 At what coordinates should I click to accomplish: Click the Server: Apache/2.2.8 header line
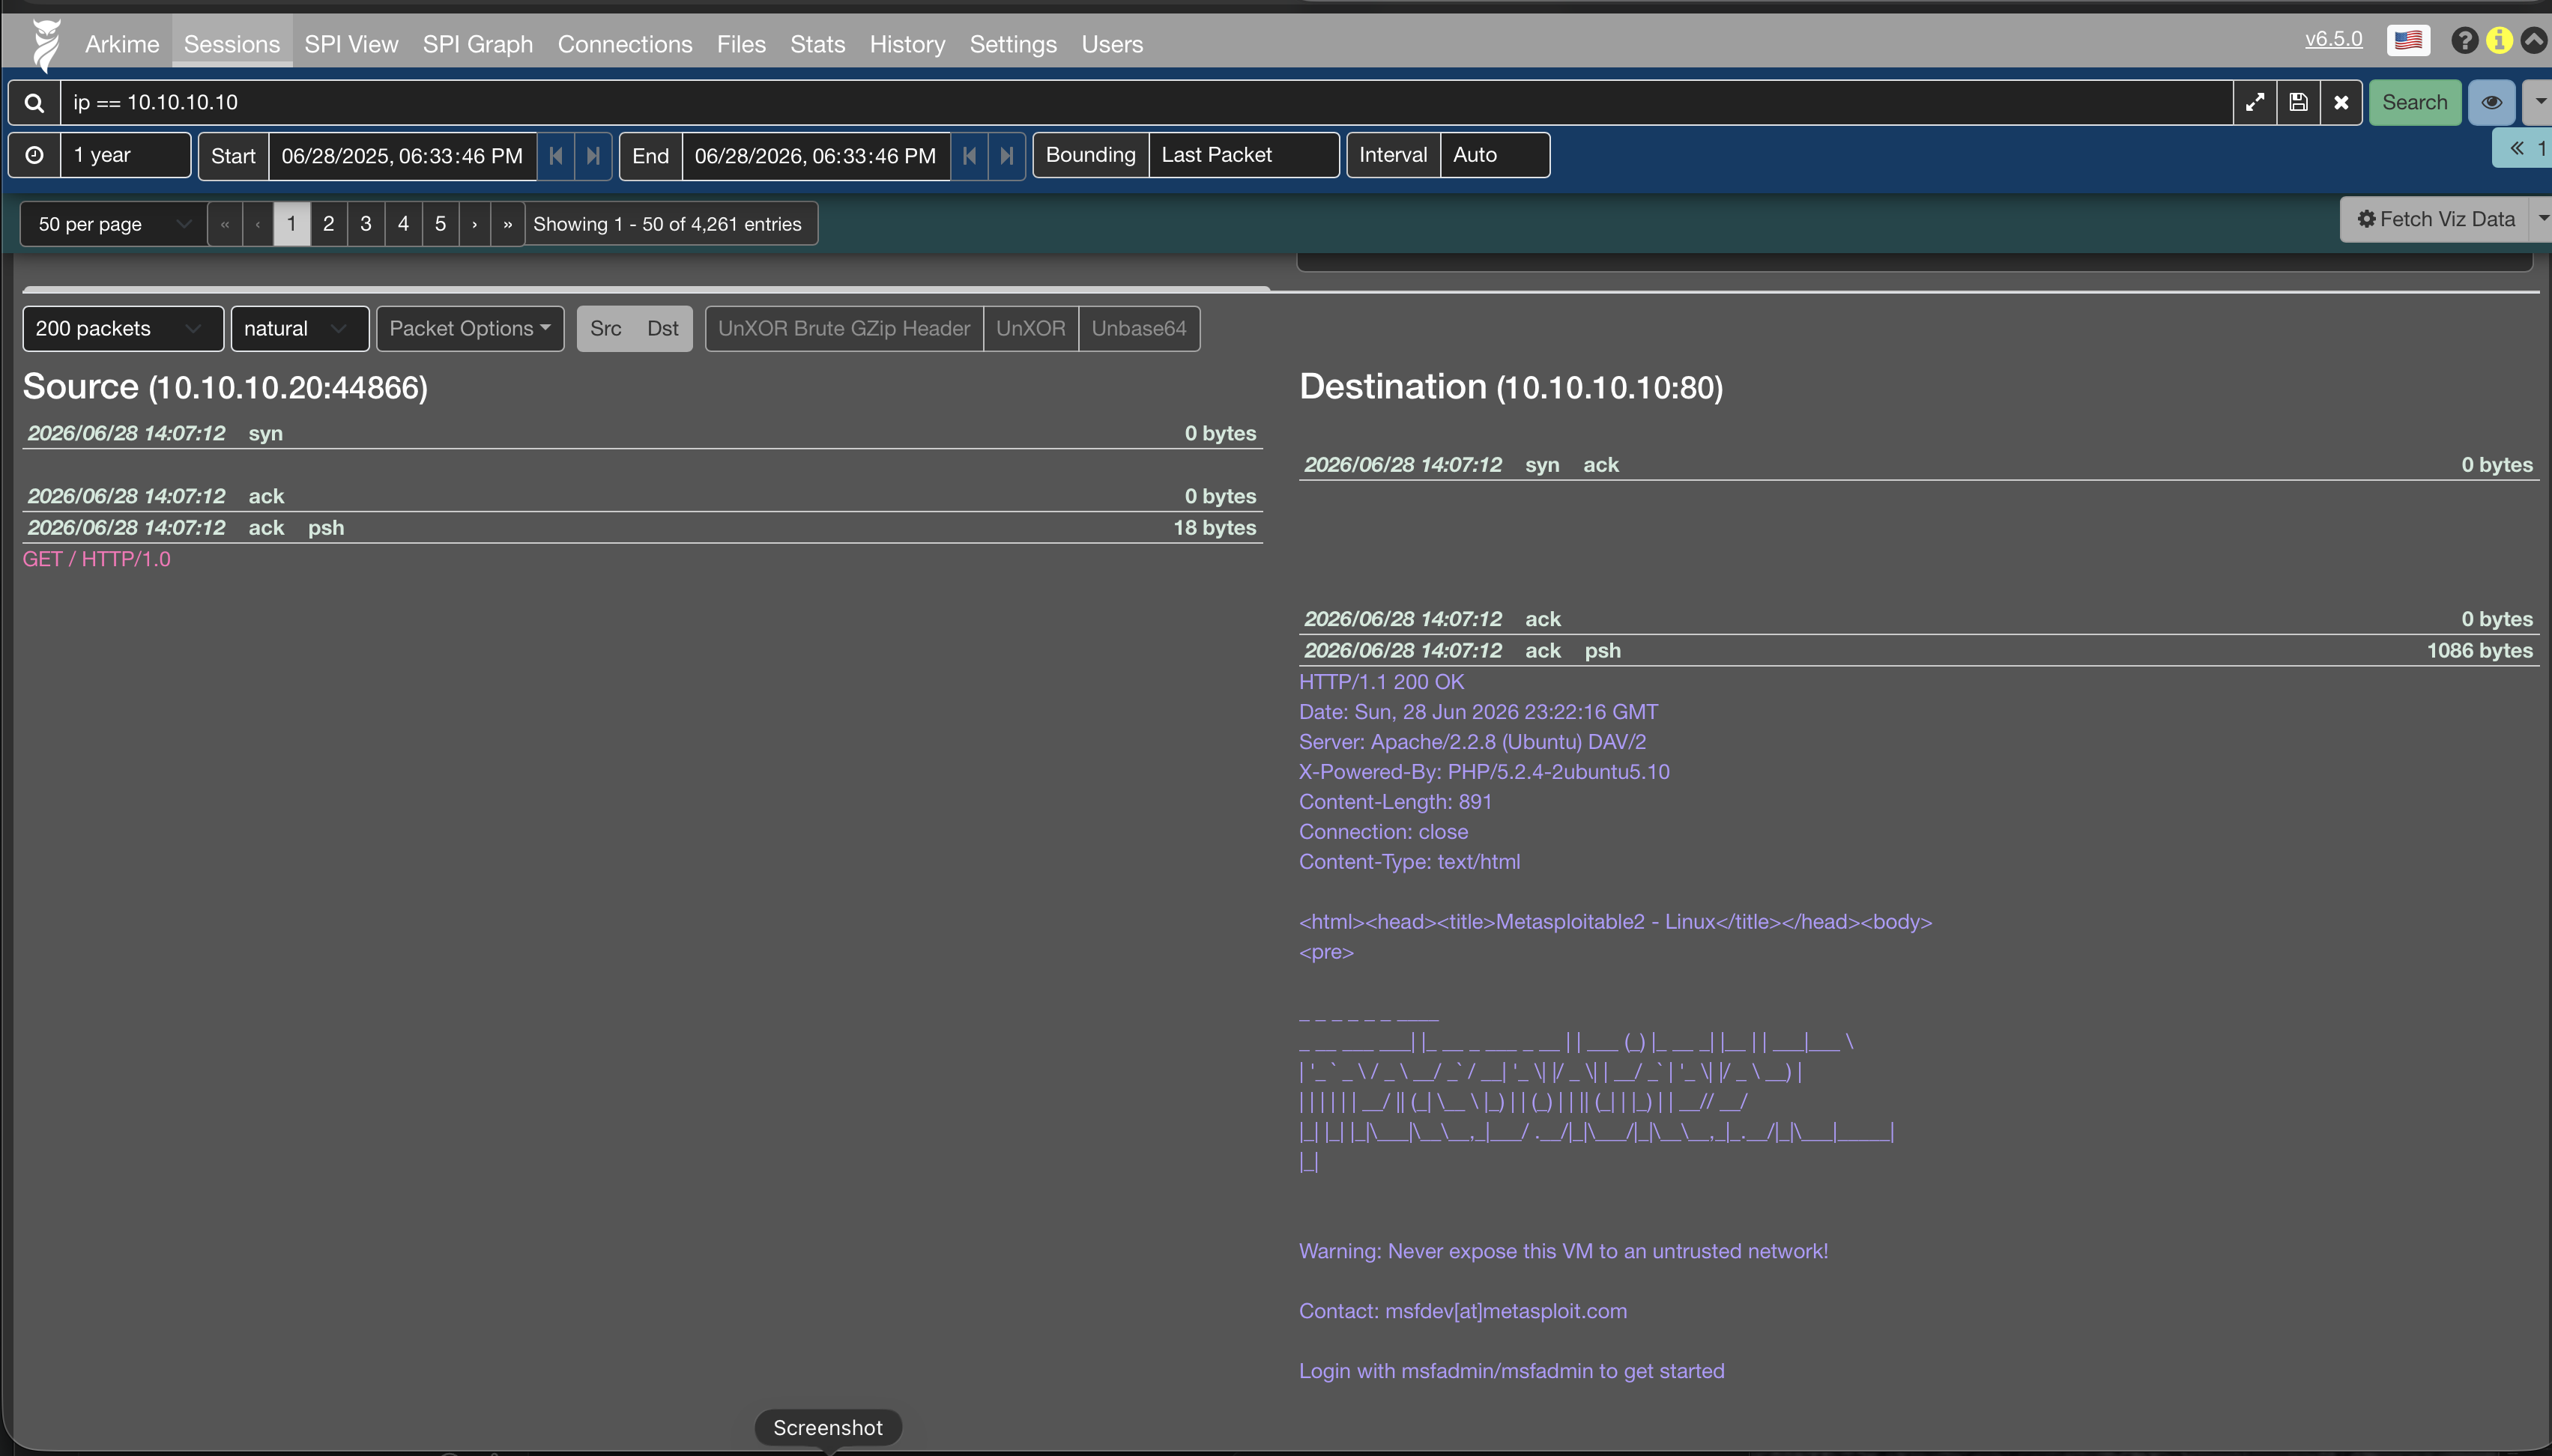pyautogui.click(x=1472, y=742)
